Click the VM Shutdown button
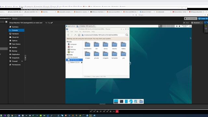The image size is (208, 117). 196,23
